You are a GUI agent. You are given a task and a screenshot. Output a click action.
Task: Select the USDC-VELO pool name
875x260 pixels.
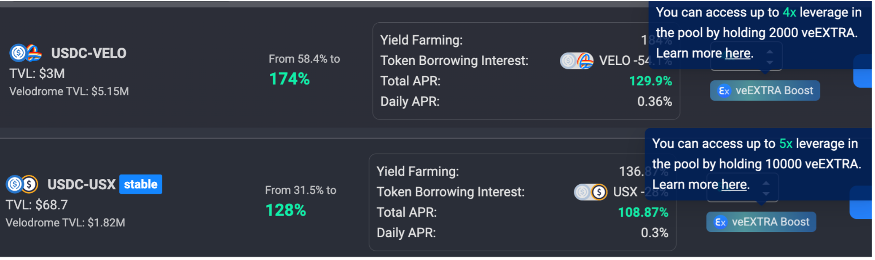coord(89,53)
